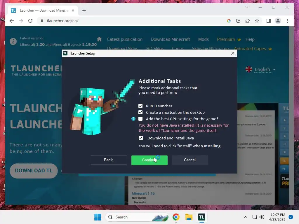This screenshot has width=299, height=224.
Task: Open the Help menu item
Action: click(250, 39)
